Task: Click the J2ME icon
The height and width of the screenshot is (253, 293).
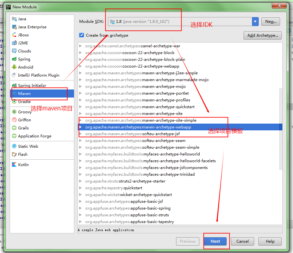Action: 14,43
